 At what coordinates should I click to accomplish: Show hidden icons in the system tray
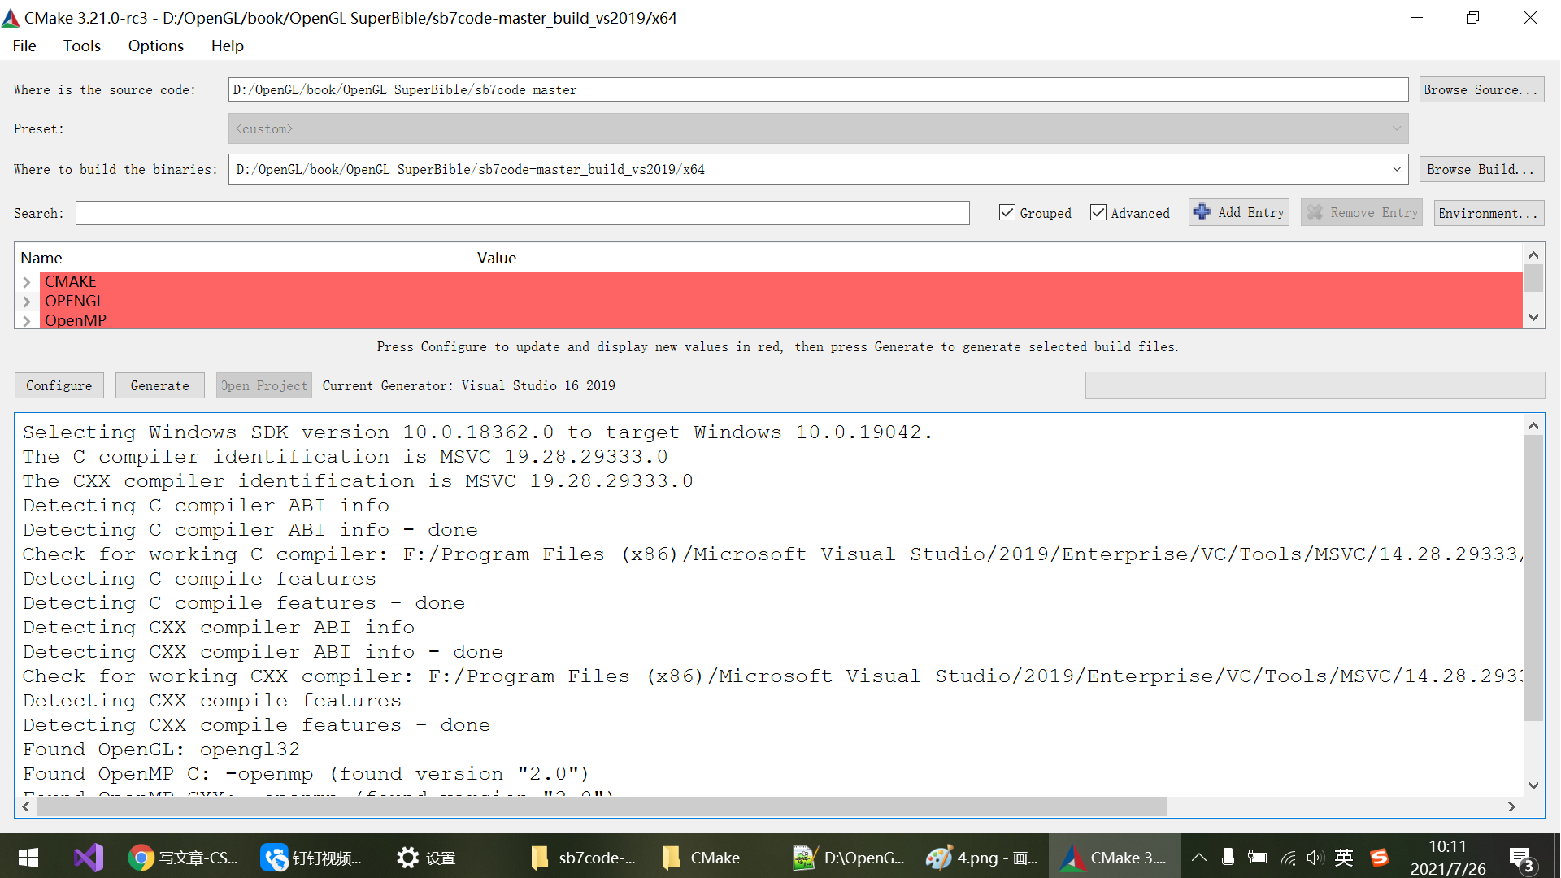(1198, 857)
